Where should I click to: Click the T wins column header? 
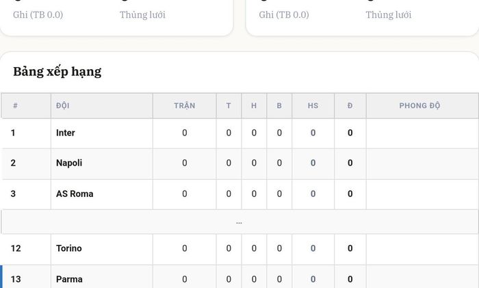pos(229,105)
